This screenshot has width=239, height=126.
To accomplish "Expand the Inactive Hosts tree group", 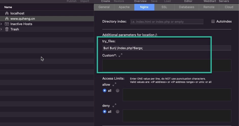I will pyautogui.click(x=1, y=24).
